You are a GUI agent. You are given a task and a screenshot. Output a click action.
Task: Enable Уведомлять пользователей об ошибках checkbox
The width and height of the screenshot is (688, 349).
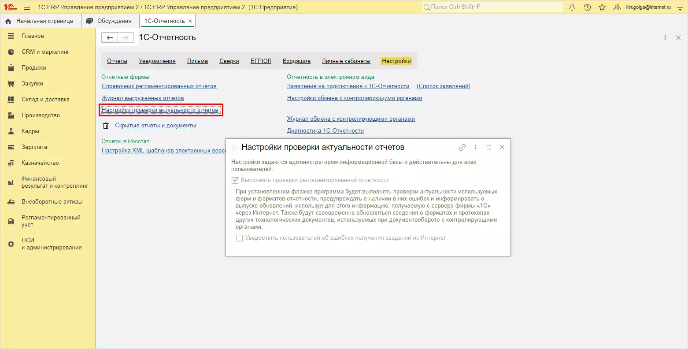[x=240, y=238]
